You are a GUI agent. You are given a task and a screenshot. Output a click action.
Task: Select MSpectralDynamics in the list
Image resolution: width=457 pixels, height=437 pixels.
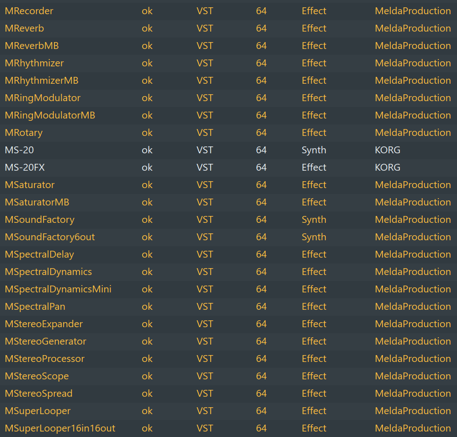(x=48, y=272)
